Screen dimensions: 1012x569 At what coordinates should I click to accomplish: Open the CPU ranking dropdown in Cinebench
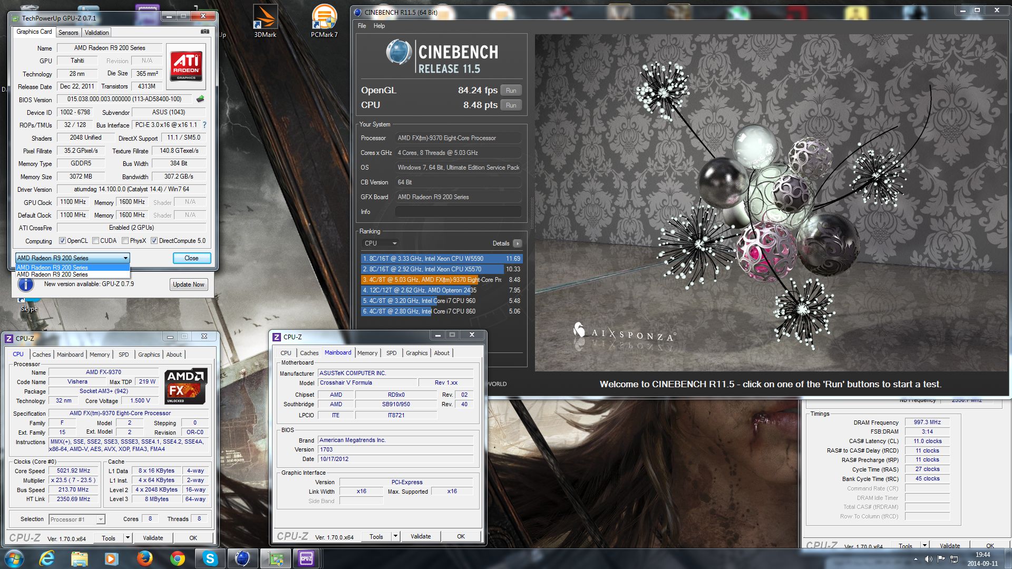tap(380, 243)
